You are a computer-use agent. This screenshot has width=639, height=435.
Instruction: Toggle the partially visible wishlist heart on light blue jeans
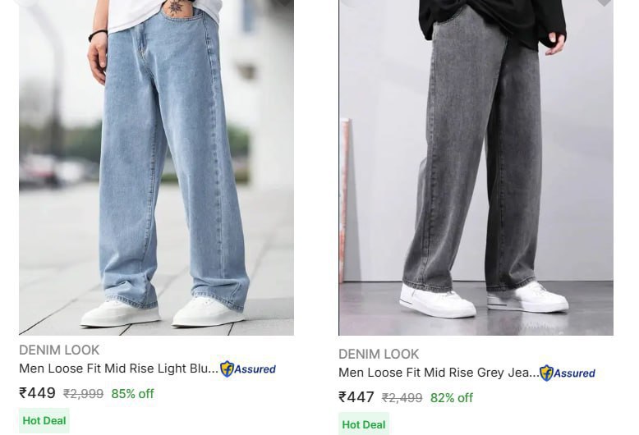coord(284,2)
